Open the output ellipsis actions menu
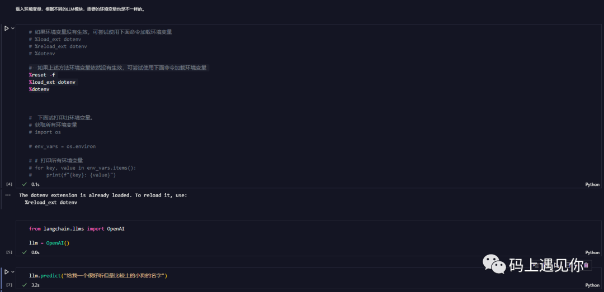 click(x=7, y=195)
